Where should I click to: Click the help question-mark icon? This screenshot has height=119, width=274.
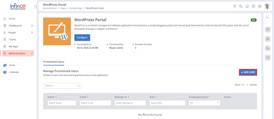253,6
